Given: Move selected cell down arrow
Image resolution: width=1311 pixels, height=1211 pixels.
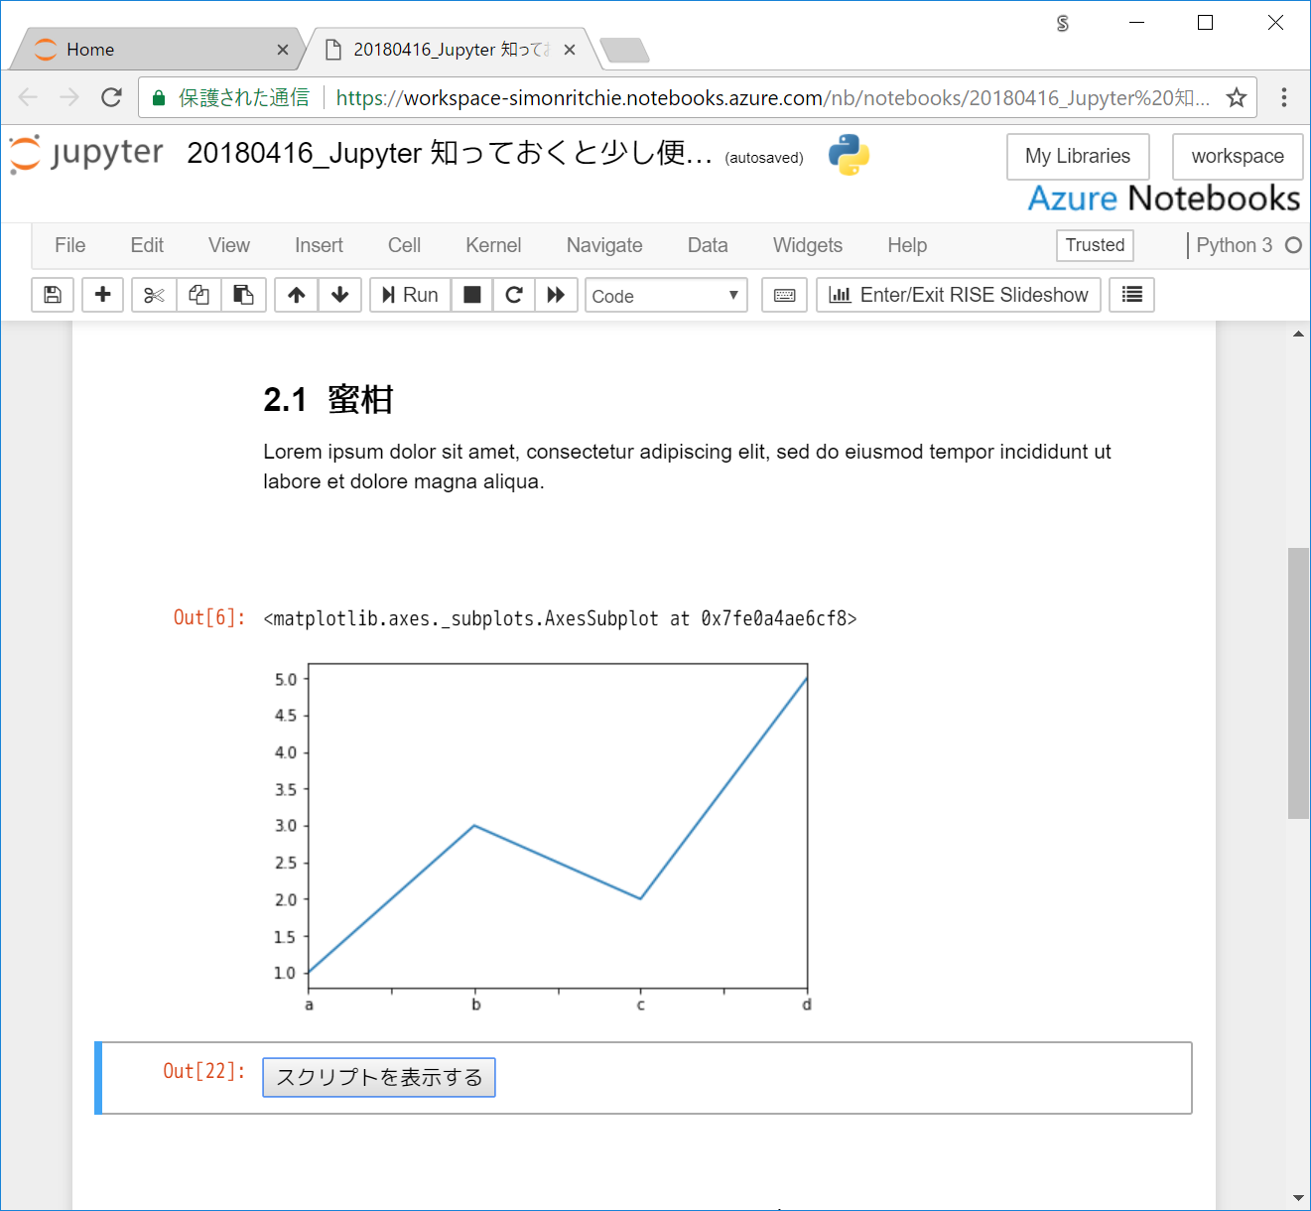Looking at the screenshot, I should pyautogui.click(x=339, y=295).
